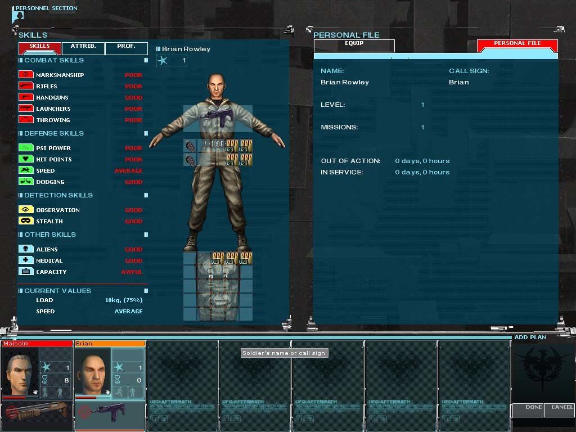Select the lower grenade in belt slot

pos(190,160)
